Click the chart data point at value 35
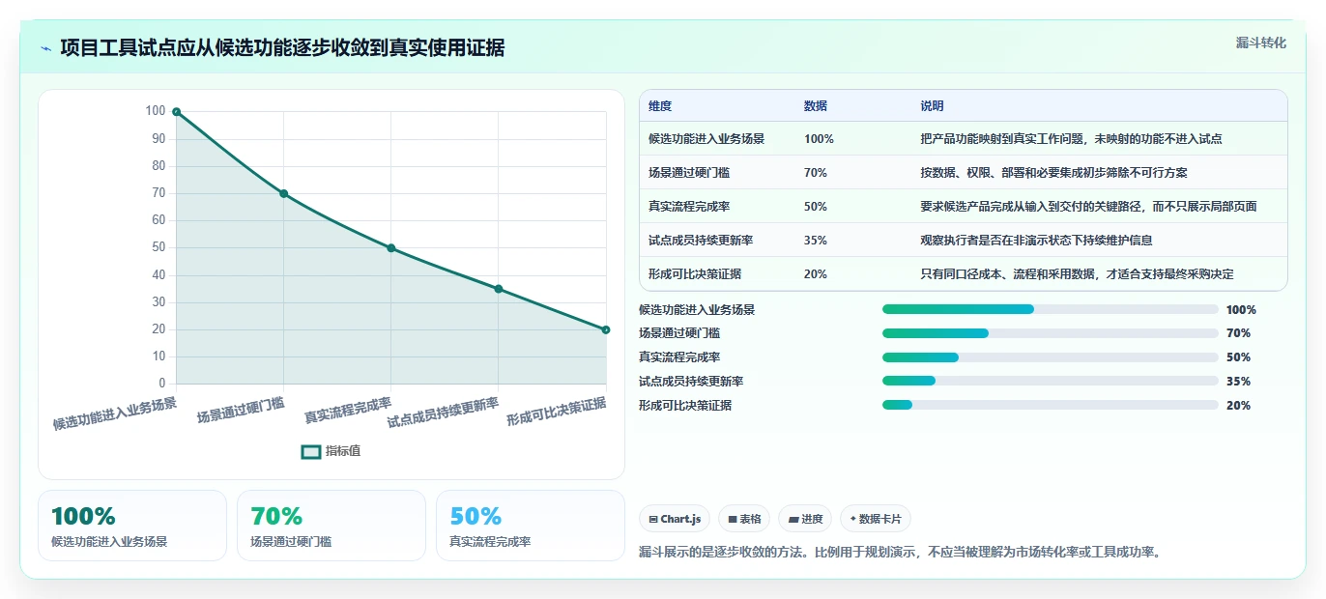The height and width of the screenshot is (599, 1326). [x=499, y=289]
